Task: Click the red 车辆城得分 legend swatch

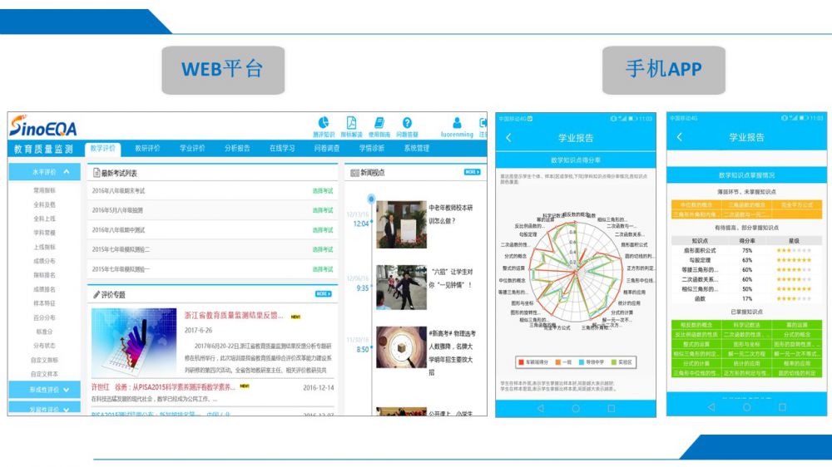Action: pos(520,362)
